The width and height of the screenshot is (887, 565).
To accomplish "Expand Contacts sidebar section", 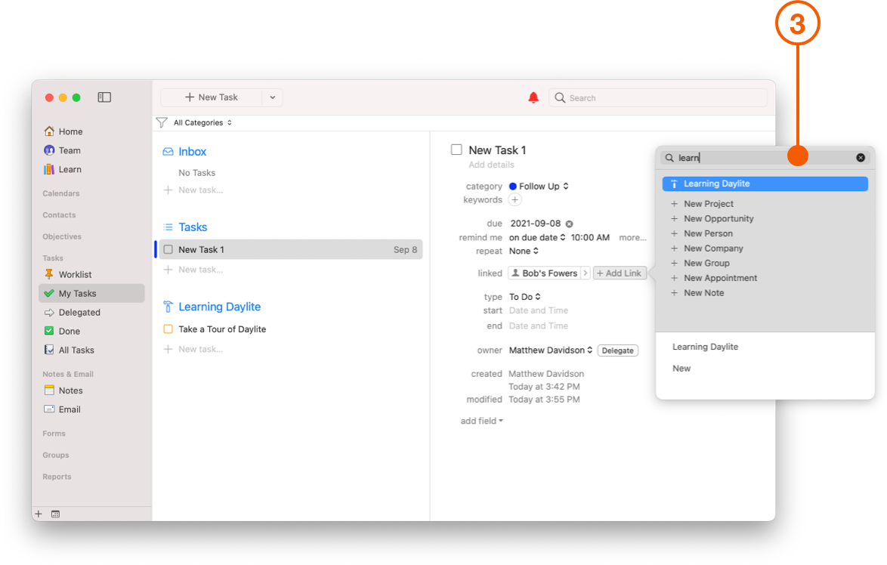I will (x=59, y=215).
